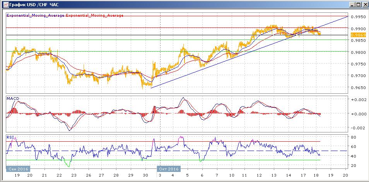Click the 0.9850 price axis label
369x182 pixels.
(x=358, y=40)
